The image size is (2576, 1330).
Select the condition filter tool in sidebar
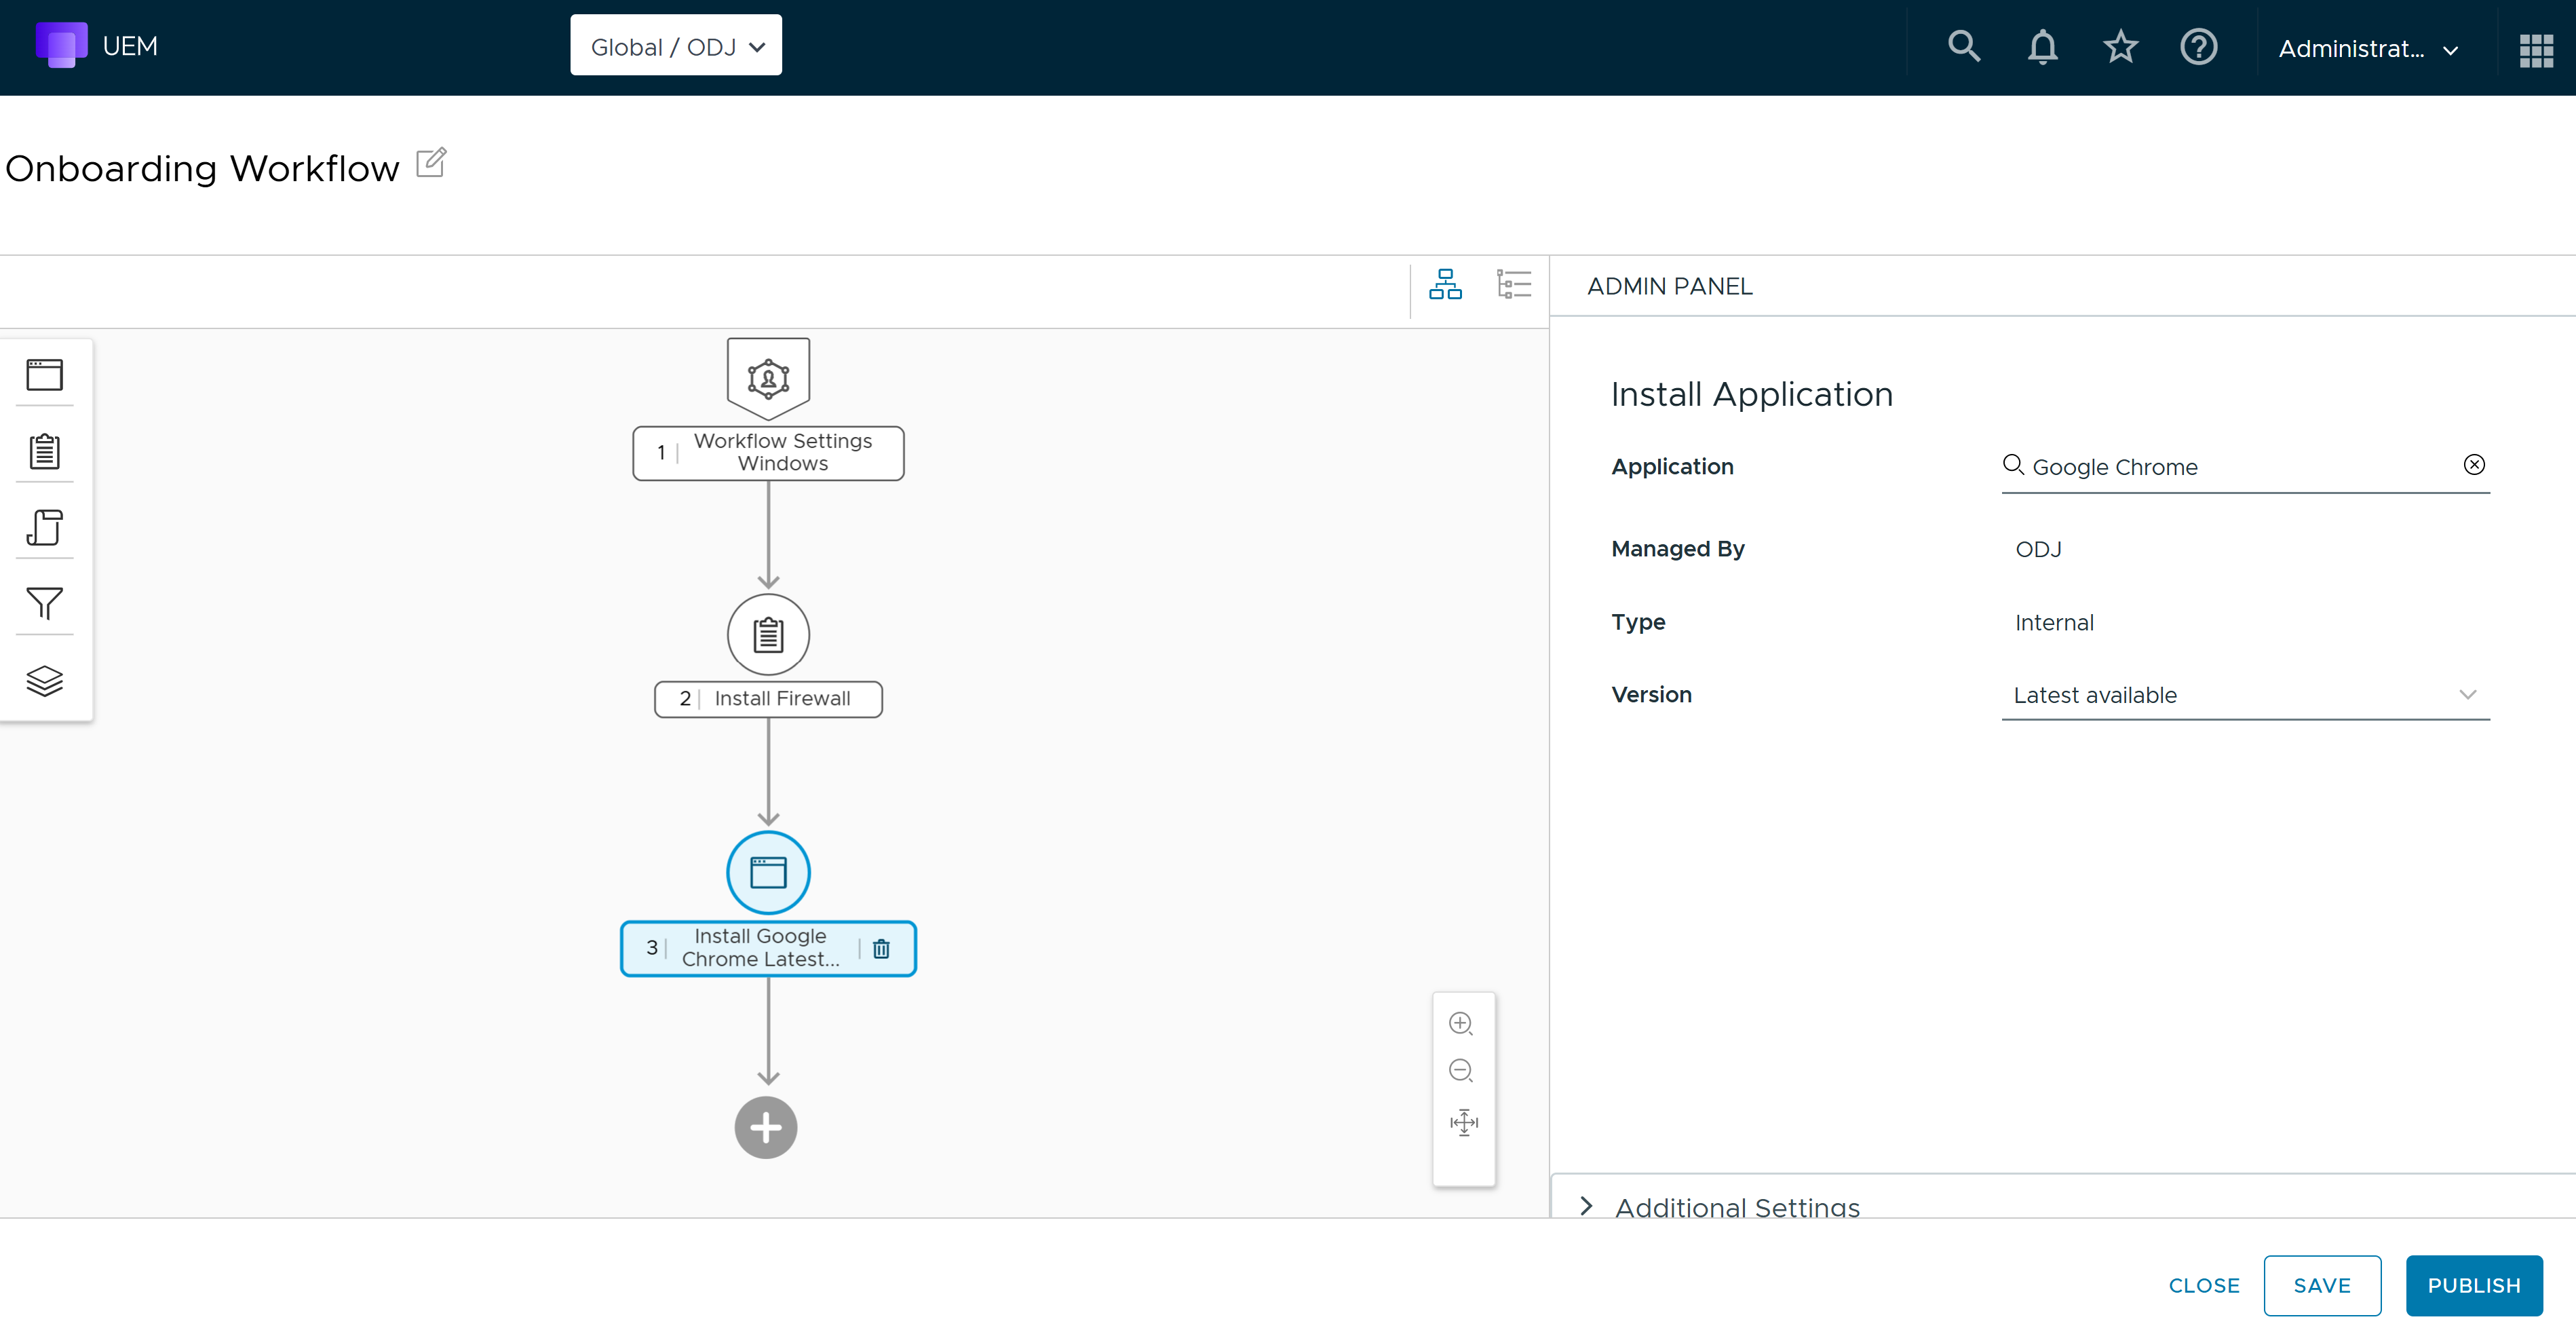click(x=45, y=603)
